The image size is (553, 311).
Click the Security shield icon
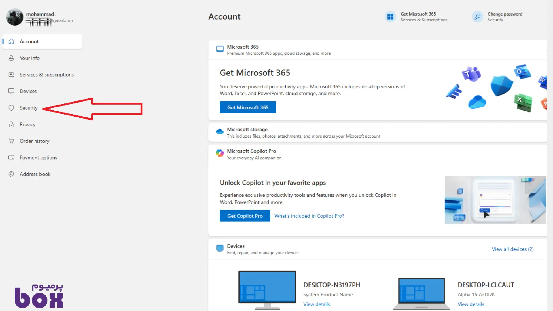(x=11, y=108)
